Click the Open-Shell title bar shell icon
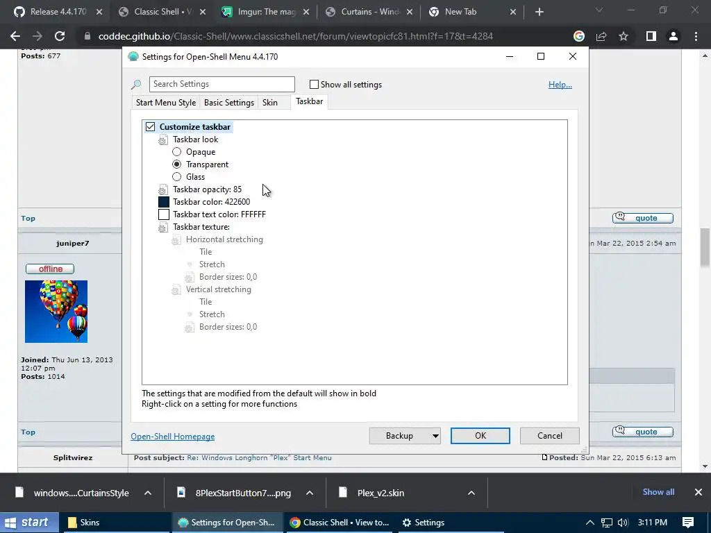711x533 pixels. coord(133,57)
